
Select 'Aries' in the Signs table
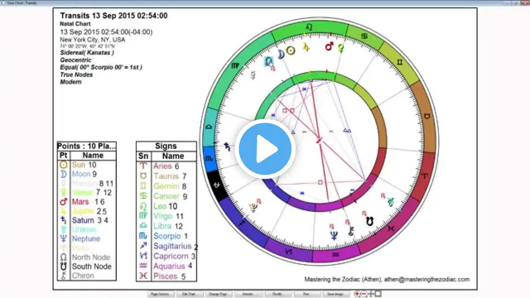tap(163, 166)
